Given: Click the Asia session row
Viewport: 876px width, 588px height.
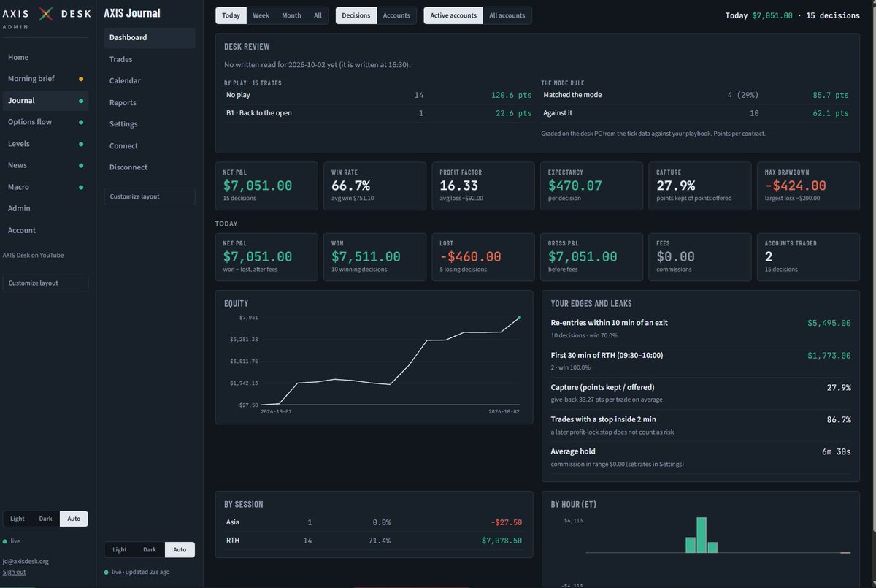Looking at the screenshot, I should pyautogui.click(x=374, y=522).
